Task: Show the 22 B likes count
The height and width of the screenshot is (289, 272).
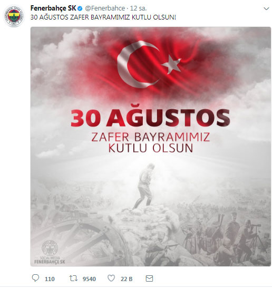Action: click(x=127, y=279)
